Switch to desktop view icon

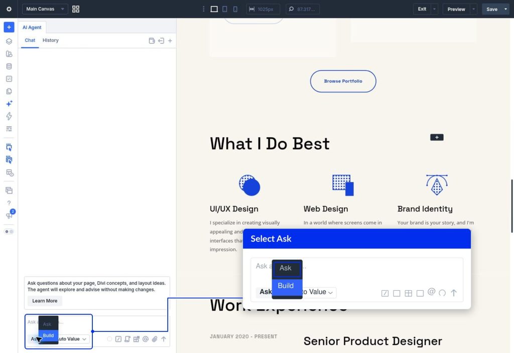214,9
